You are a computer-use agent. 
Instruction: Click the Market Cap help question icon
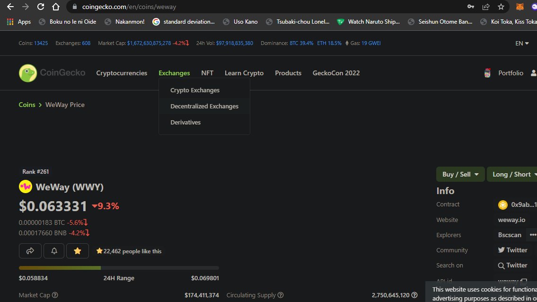[55, 295]
